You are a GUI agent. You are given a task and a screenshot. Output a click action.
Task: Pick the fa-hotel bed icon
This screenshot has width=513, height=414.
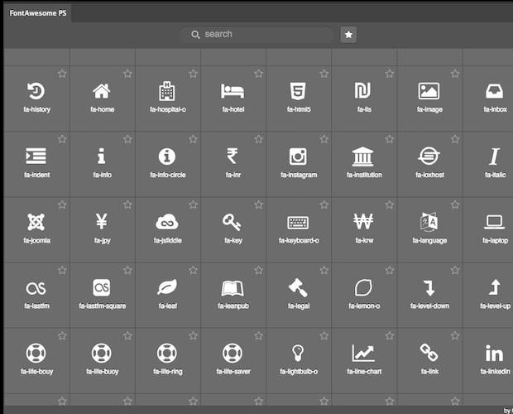233,91
